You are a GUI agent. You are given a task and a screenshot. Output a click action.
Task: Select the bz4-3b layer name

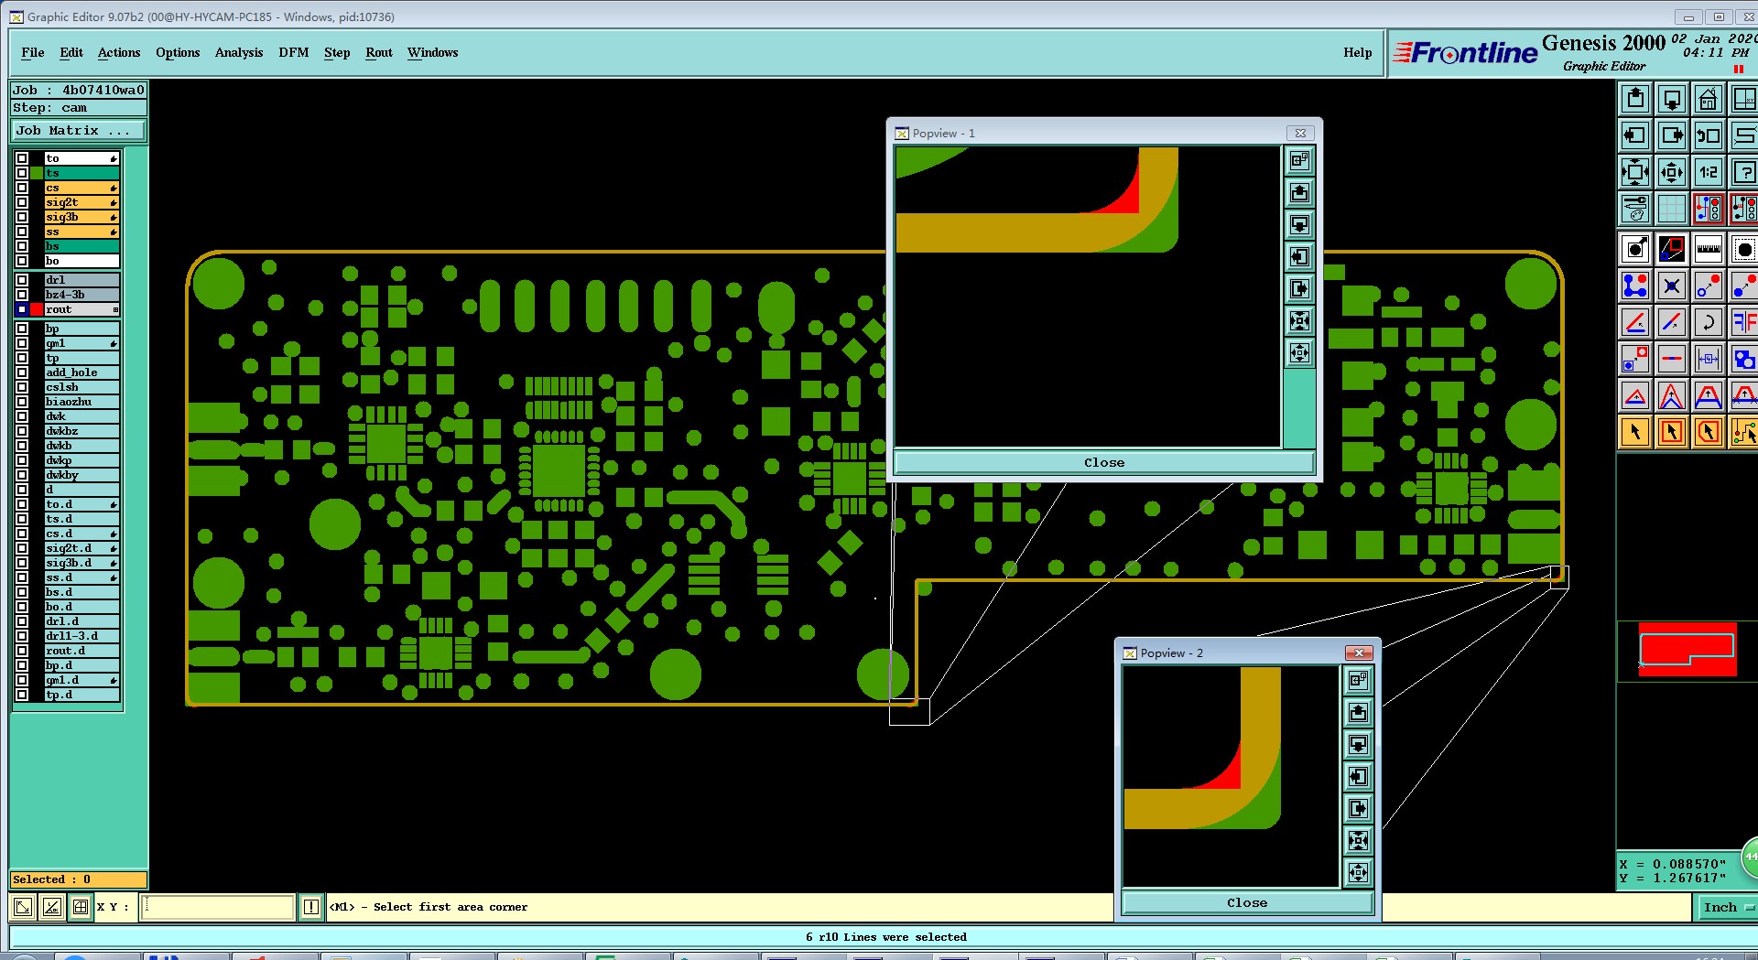tap(82, 295)
